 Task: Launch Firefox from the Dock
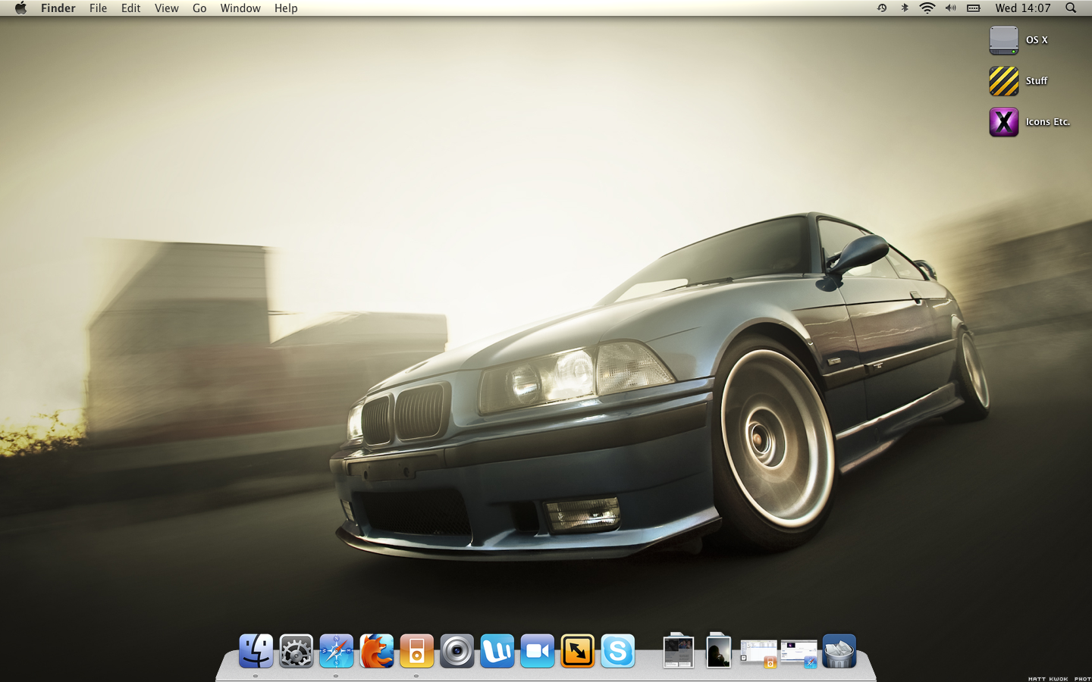(x=377, y=651)
